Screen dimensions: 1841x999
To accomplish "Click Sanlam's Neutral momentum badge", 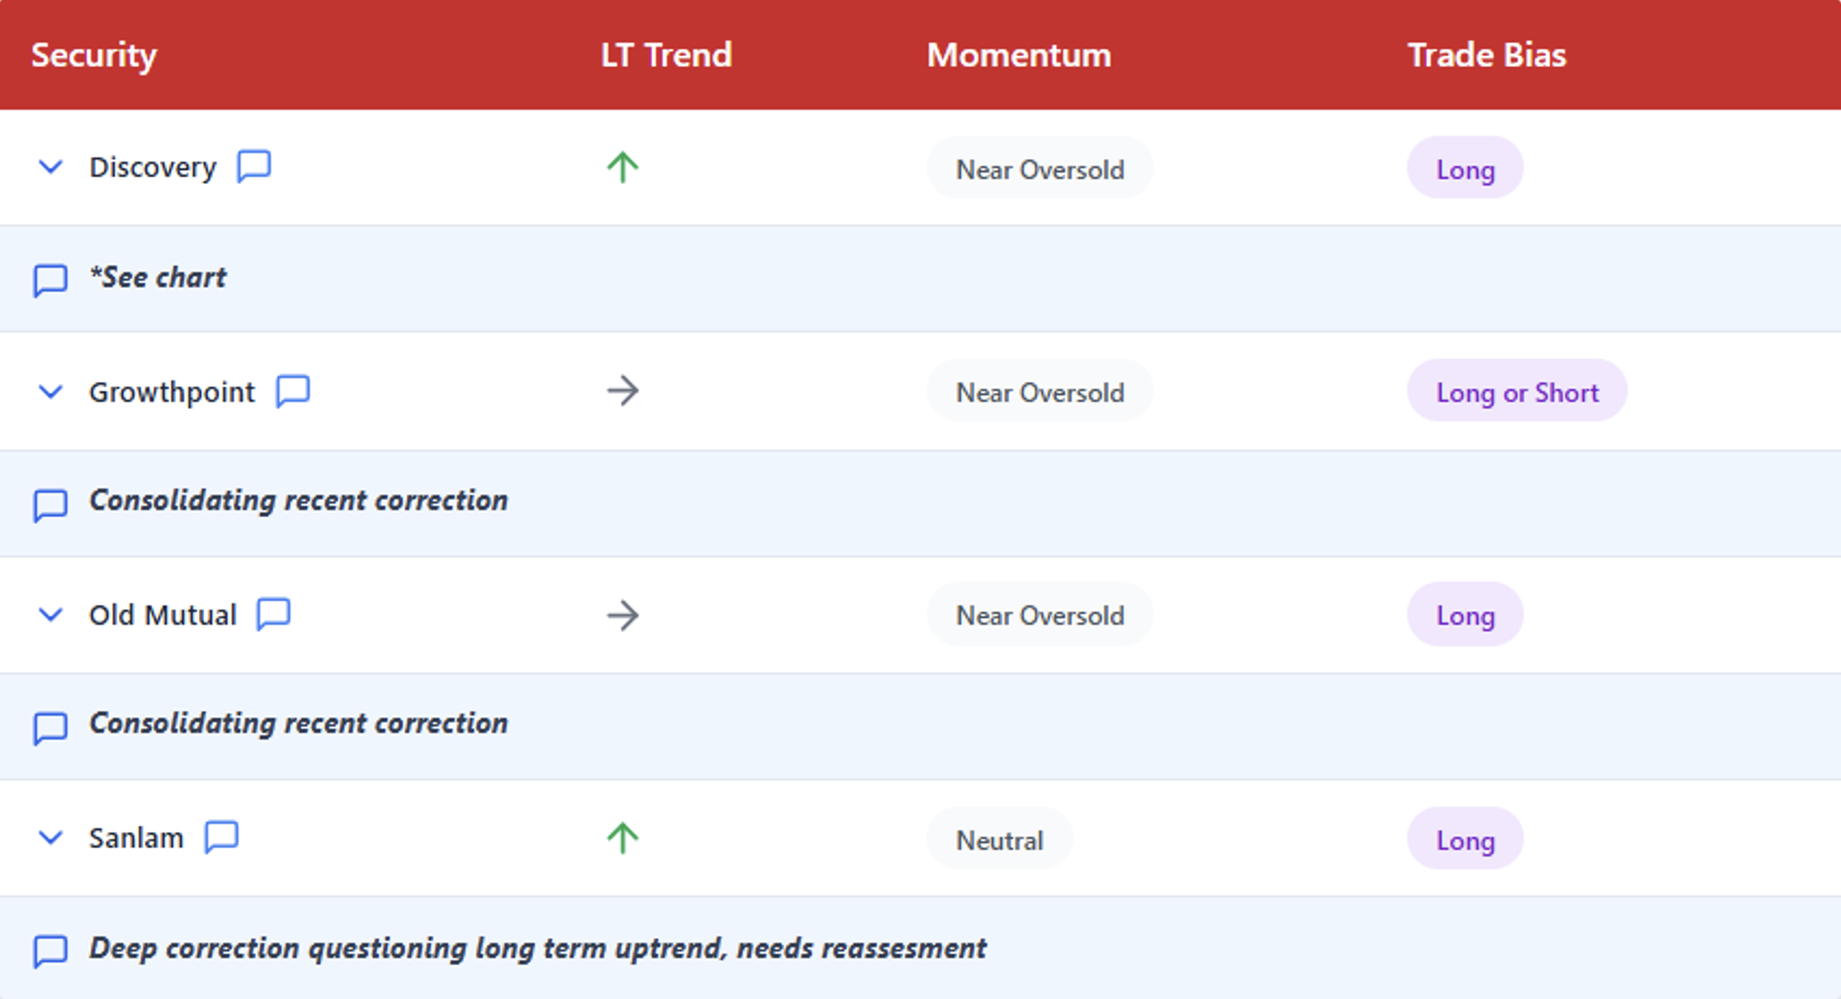I will 999,840.
